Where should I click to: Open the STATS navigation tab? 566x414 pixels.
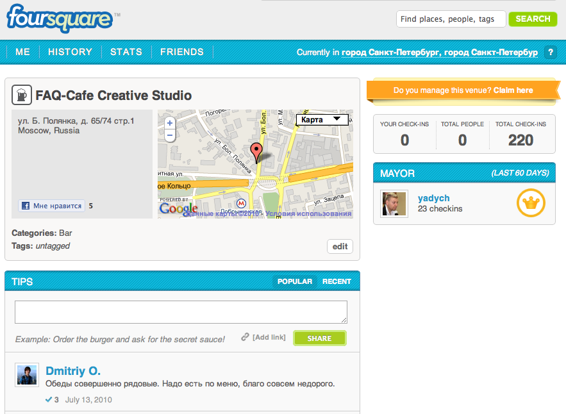point(126,52)
